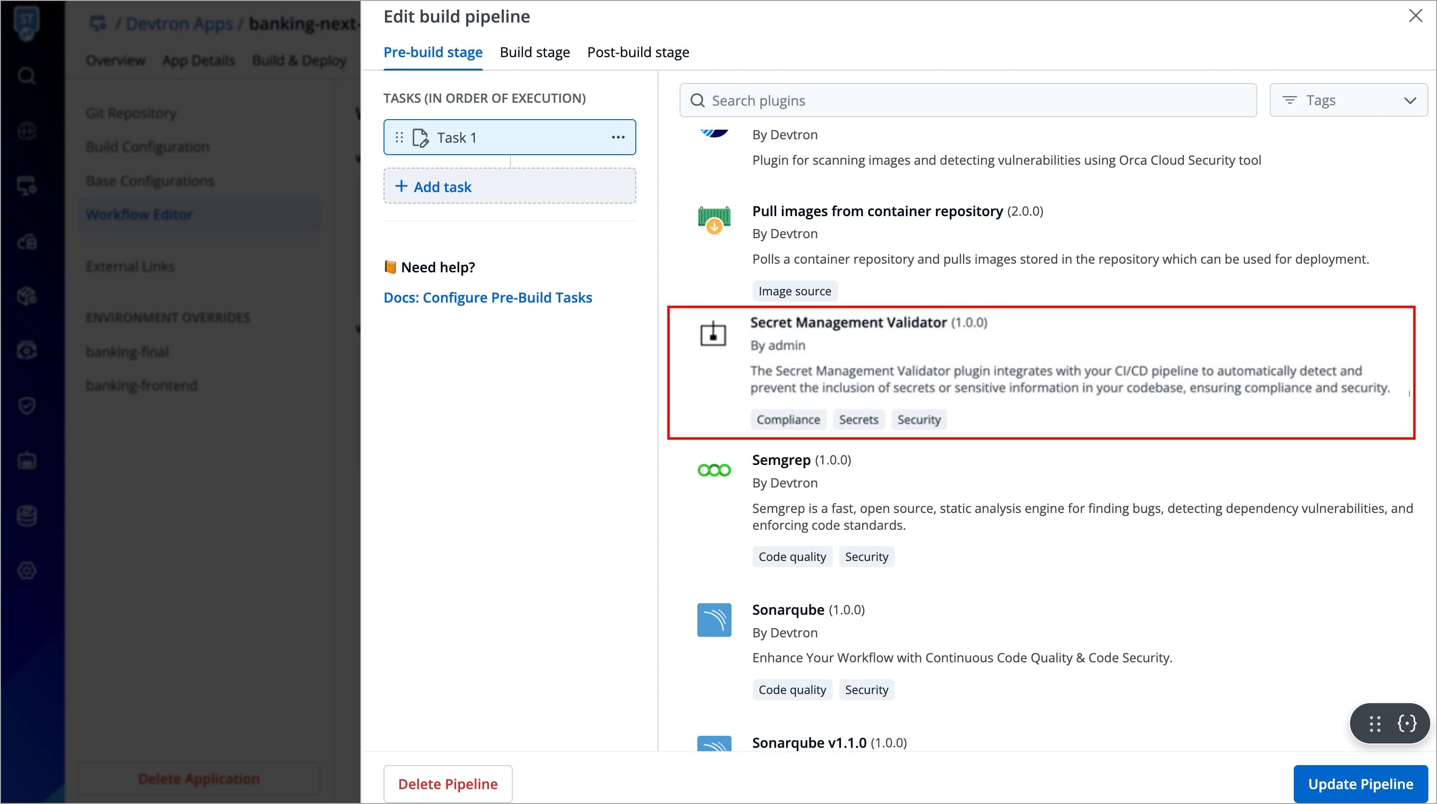1437x804 pixels.
Task: Open the Pre-build stage tab
Action: tap(433, 52)
